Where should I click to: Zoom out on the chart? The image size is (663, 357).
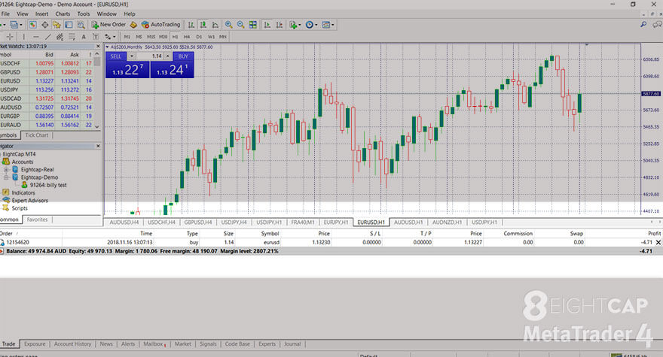pyautogui.click(x=240, y=25)
